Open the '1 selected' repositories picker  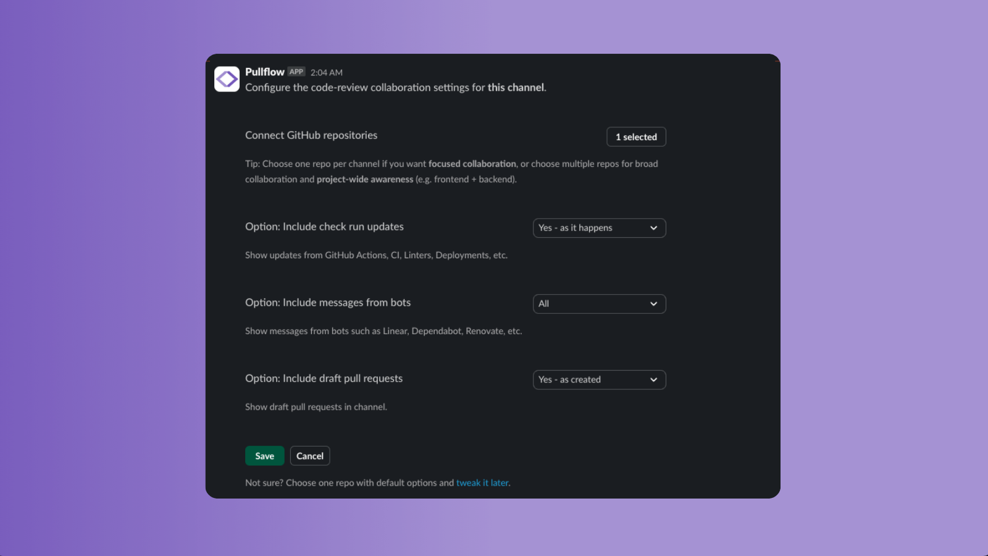(636, 137)
